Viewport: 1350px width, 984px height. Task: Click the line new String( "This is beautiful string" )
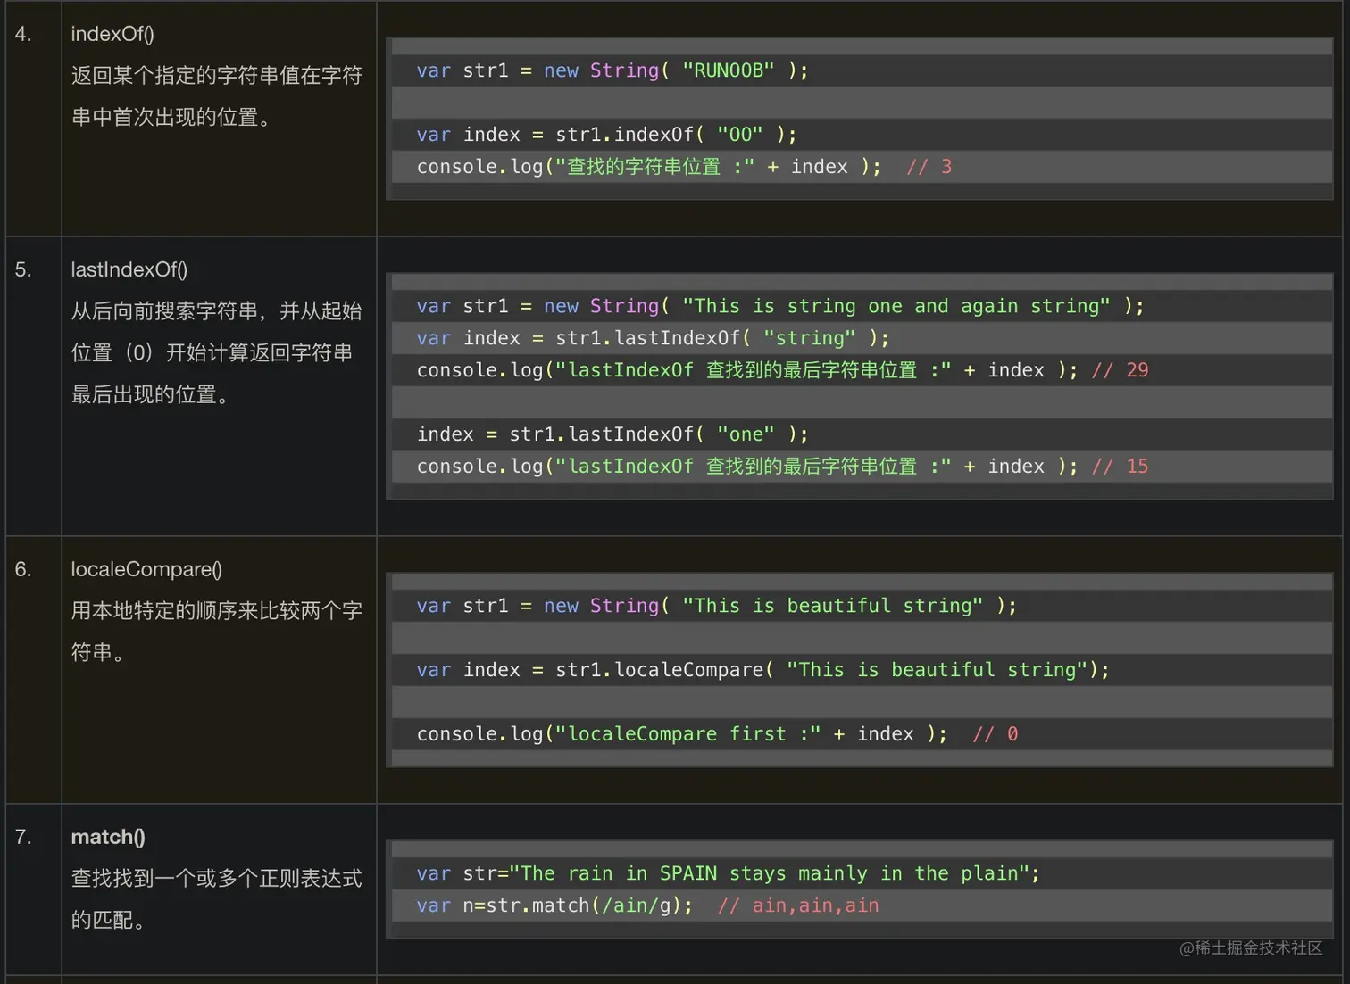[717, 606]
